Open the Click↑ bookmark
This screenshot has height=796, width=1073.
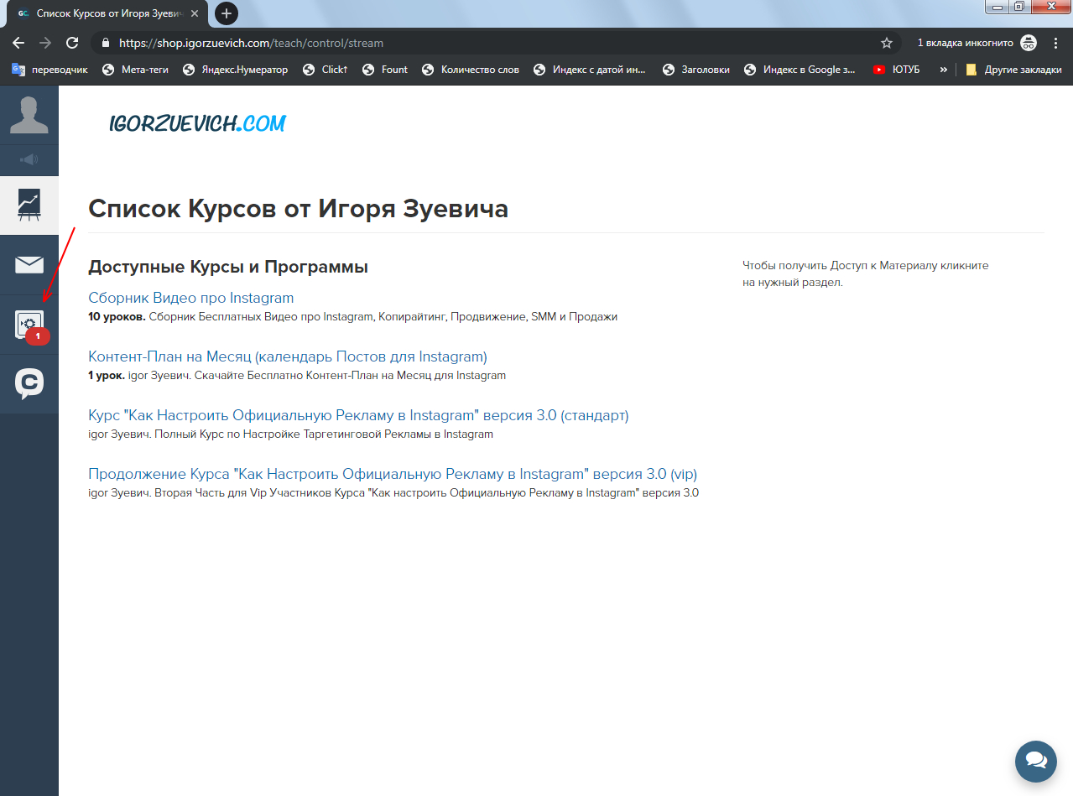pyautogui.click(x=325, y=70)
